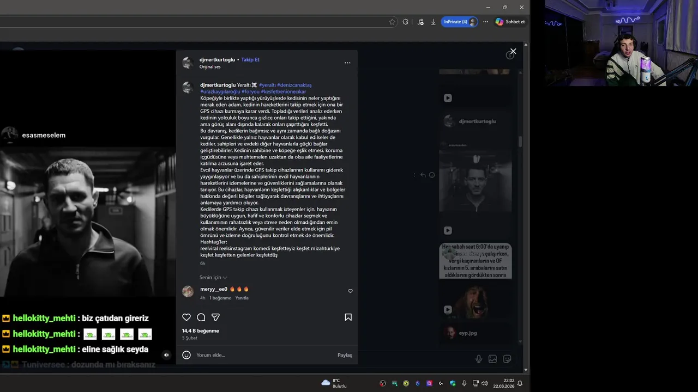Viewport: 698px width, 392px height.
Task: View the 14,4 B beğenme likes list
Action: pos(201,330)
